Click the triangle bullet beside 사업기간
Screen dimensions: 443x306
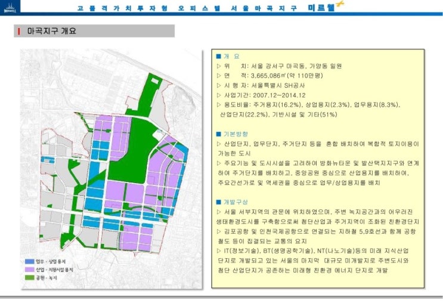tap(219, 95)
